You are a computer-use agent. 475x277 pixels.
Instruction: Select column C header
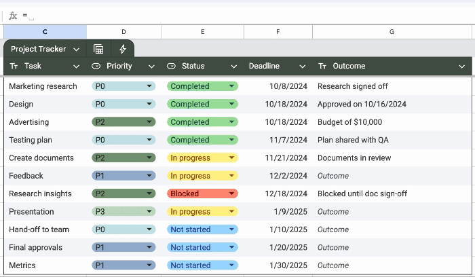(x=45, y=32)
